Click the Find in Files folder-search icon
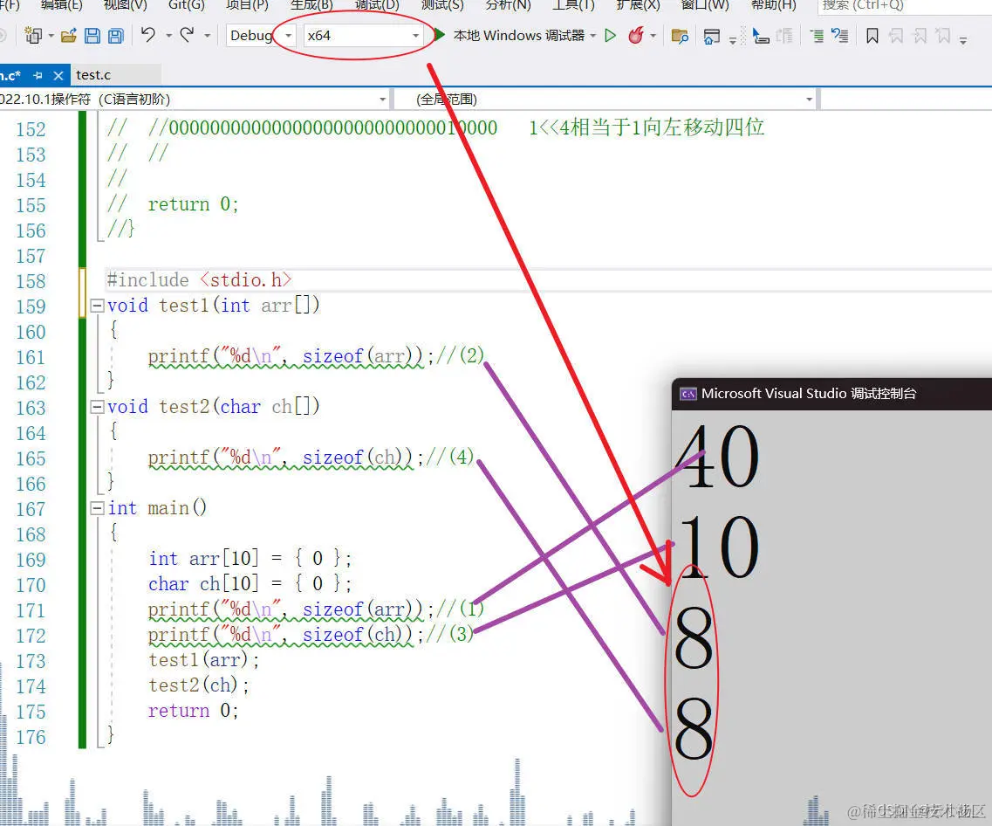This screenshot has width=992, height=826. (681, 36)
